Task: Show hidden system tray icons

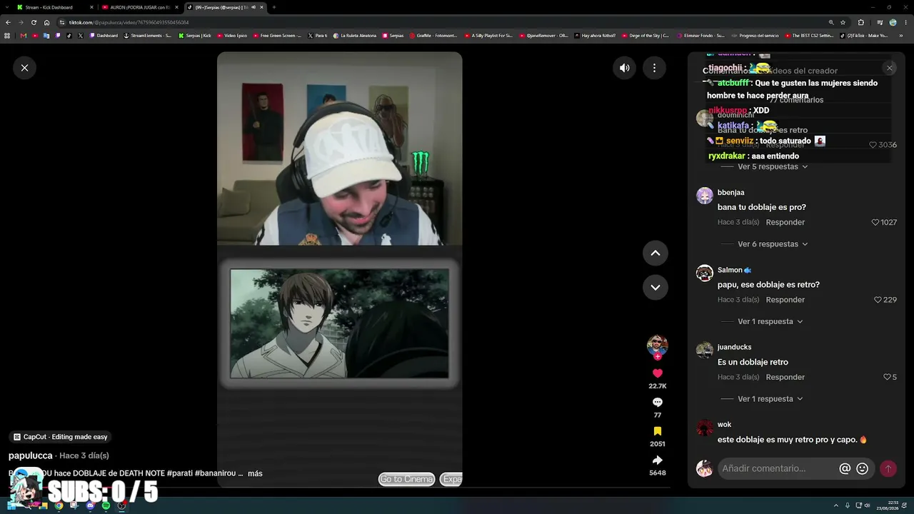Action: 836,505
